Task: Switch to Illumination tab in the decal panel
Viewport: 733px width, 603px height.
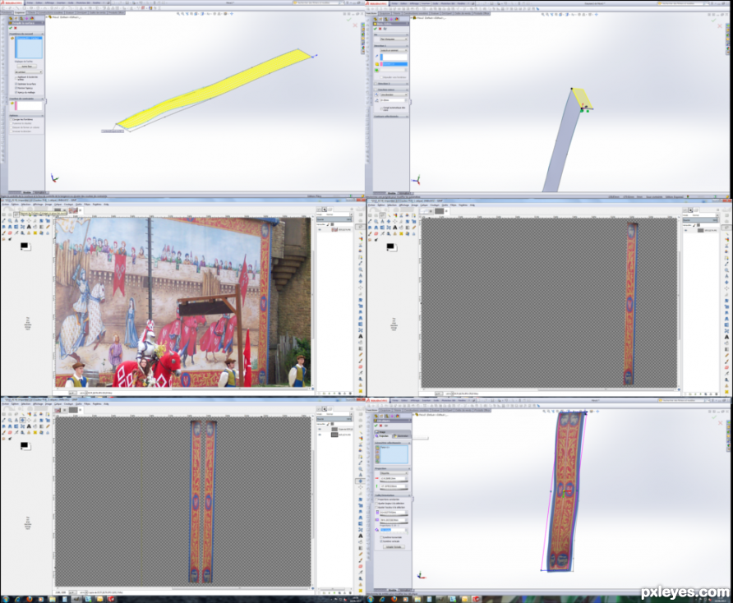Action: point(401,436)
